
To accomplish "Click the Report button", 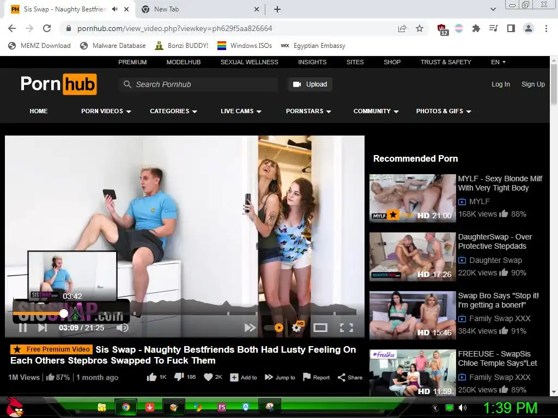I will 316,377.
